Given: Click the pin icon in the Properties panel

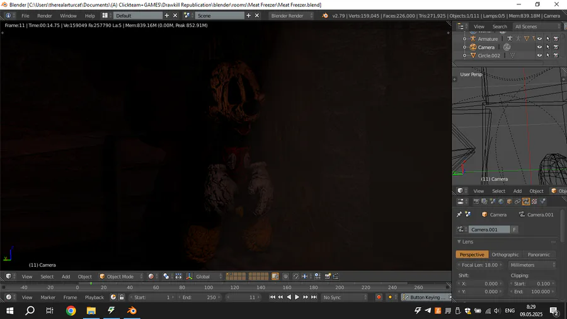Looking at the screenshot, I should [x=459, y=214].
